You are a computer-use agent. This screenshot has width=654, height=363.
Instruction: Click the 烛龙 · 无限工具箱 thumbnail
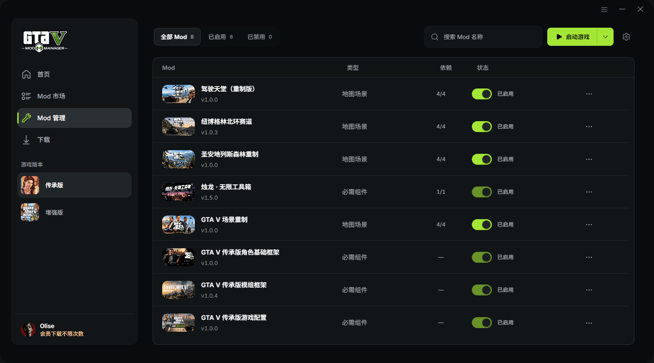178,192
